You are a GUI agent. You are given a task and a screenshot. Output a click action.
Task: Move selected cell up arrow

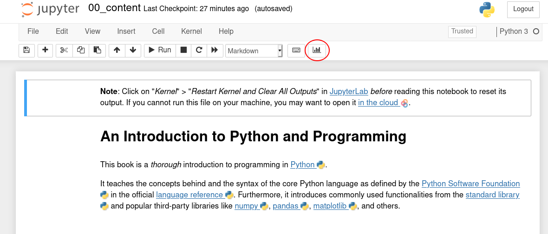[x=117, y=50]
